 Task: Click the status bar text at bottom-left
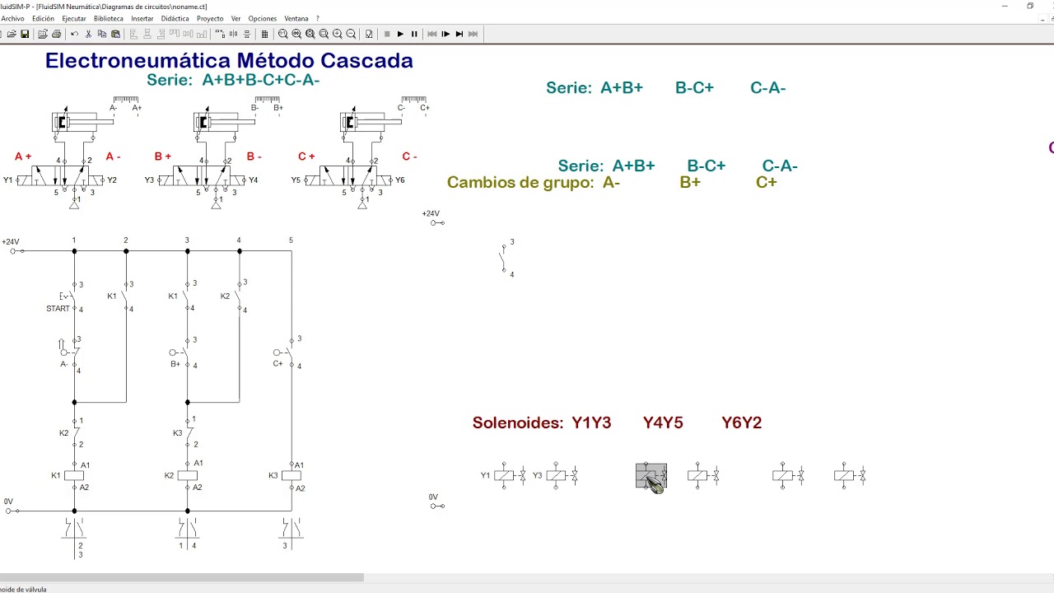(x=23, y=589)
